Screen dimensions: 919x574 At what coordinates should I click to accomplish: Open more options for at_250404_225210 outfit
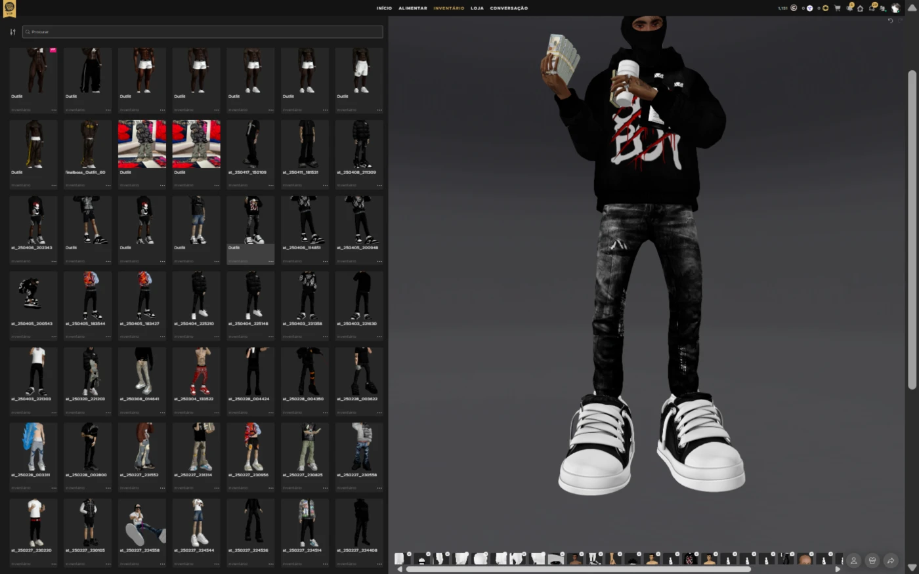(x=217, y=337)
